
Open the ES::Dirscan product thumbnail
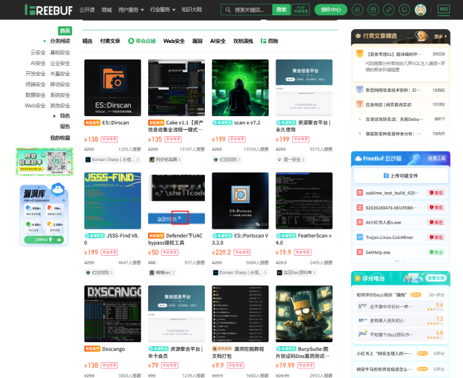(113, 88)
